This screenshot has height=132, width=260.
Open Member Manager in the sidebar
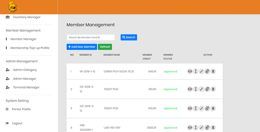pyautogui.click(x=23, y=39)
